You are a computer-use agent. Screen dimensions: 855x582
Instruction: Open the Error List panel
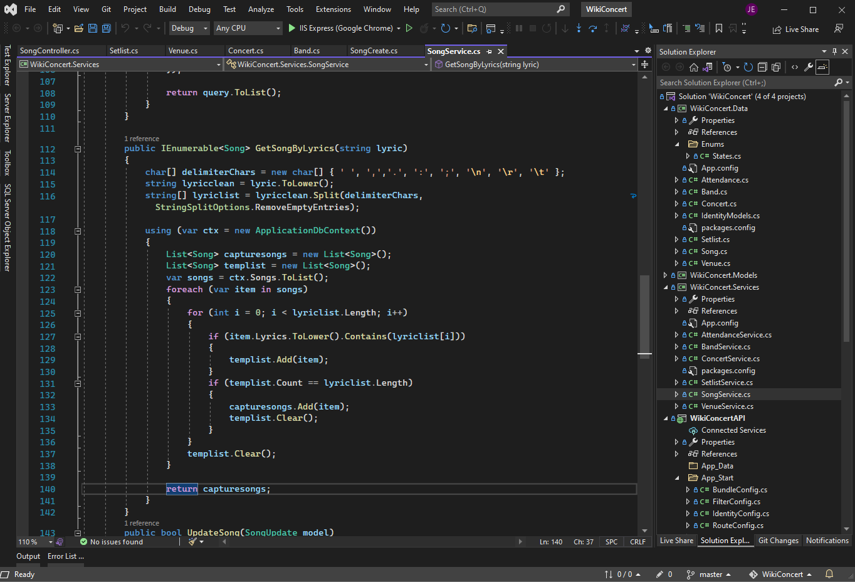click(x=66, y=556)
